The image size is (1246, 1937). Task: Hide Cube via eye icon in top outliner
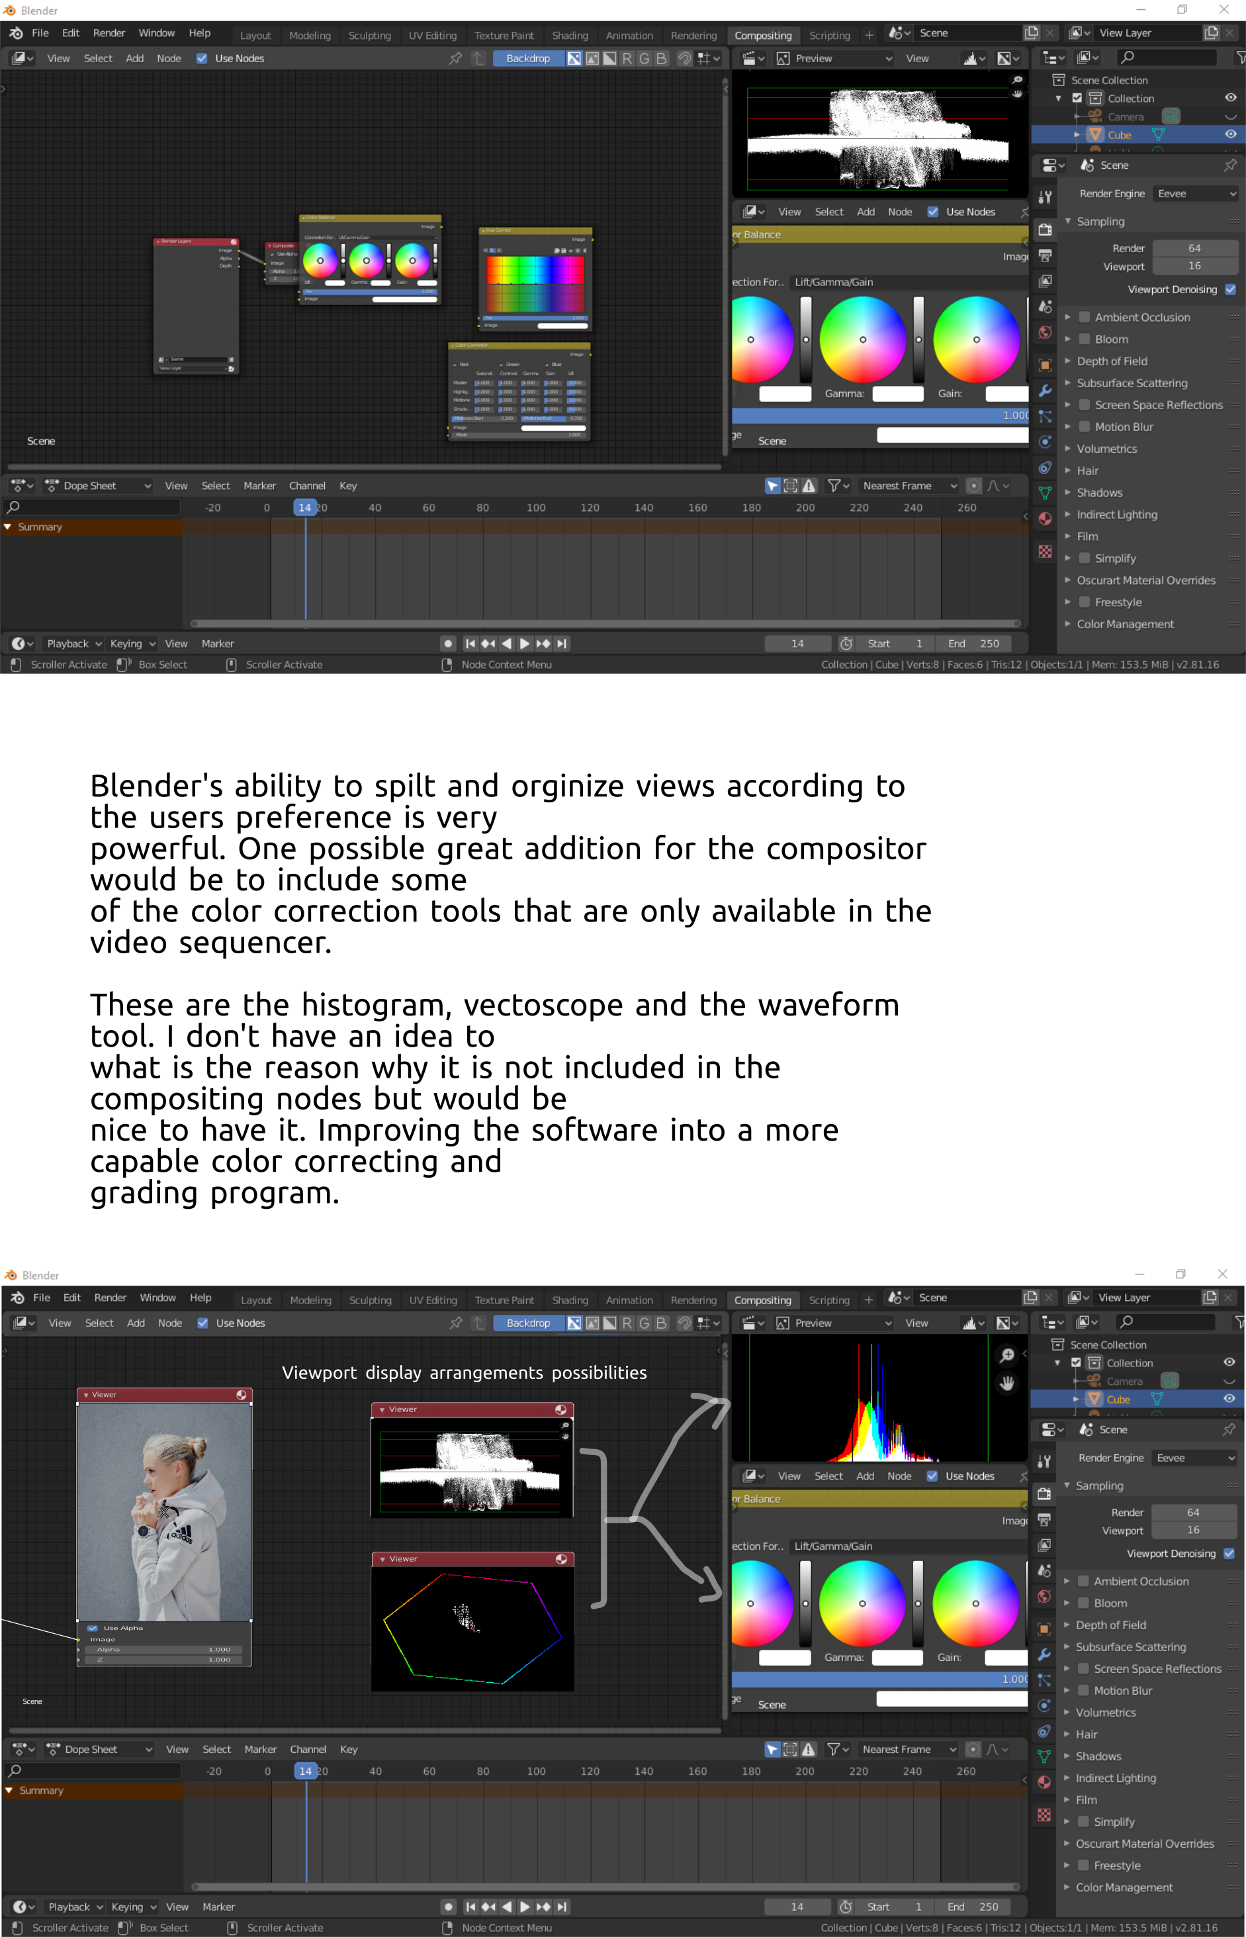click(1230, 134)
